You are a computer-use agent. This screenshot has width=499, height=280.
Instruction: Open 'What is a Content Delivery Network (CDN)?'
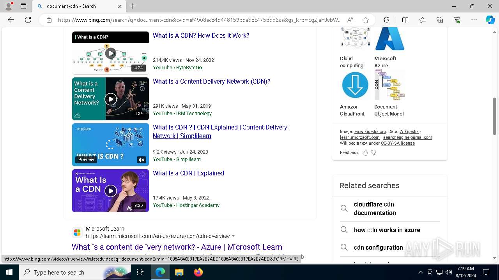pyautogui.click(x=211, y=81)
